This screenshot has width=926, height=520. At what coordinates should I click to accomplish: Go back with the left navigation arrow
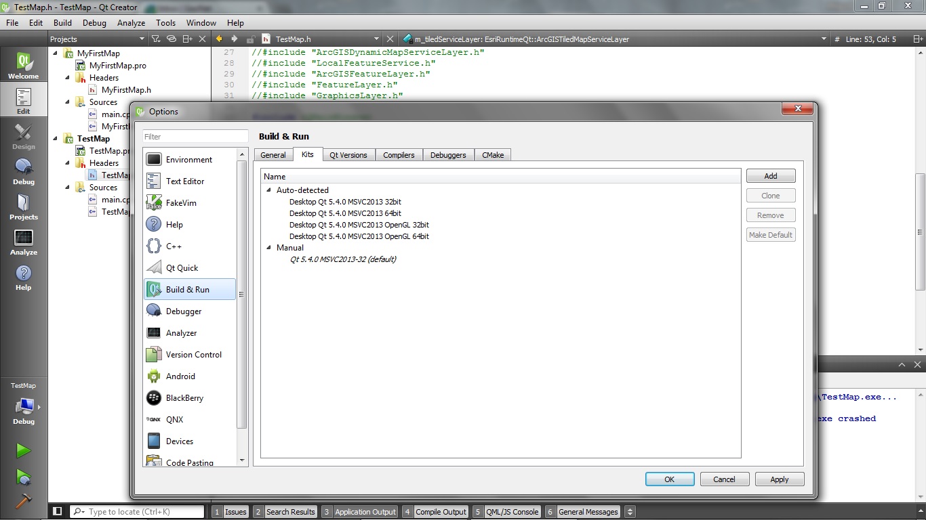[219, 39]
